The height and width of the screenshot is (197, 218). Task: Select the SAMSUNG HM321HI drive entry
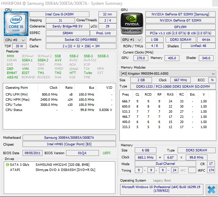tap(62, 165)
